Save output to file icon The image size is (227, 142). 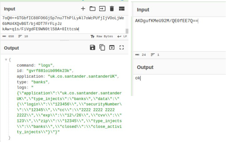click(93, 48)
